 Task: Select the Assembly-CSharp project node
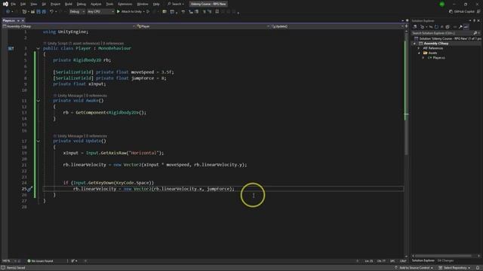pyautogui.click(x=436, y=44)
